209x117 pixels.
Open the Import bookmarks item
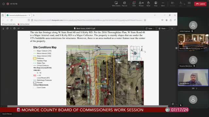pyautogui.click(x=9, y=24)
